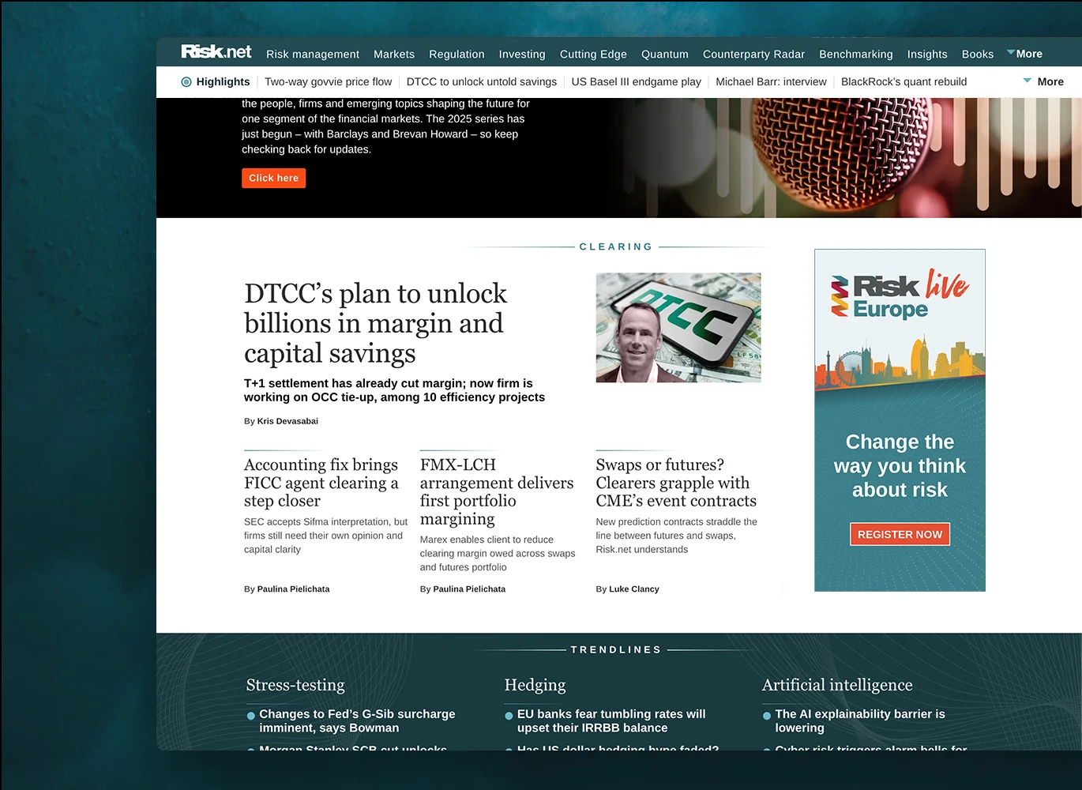Click the REGISTER NOW button
This screenshot has height=790, width=1082.
tap(900, 534)
